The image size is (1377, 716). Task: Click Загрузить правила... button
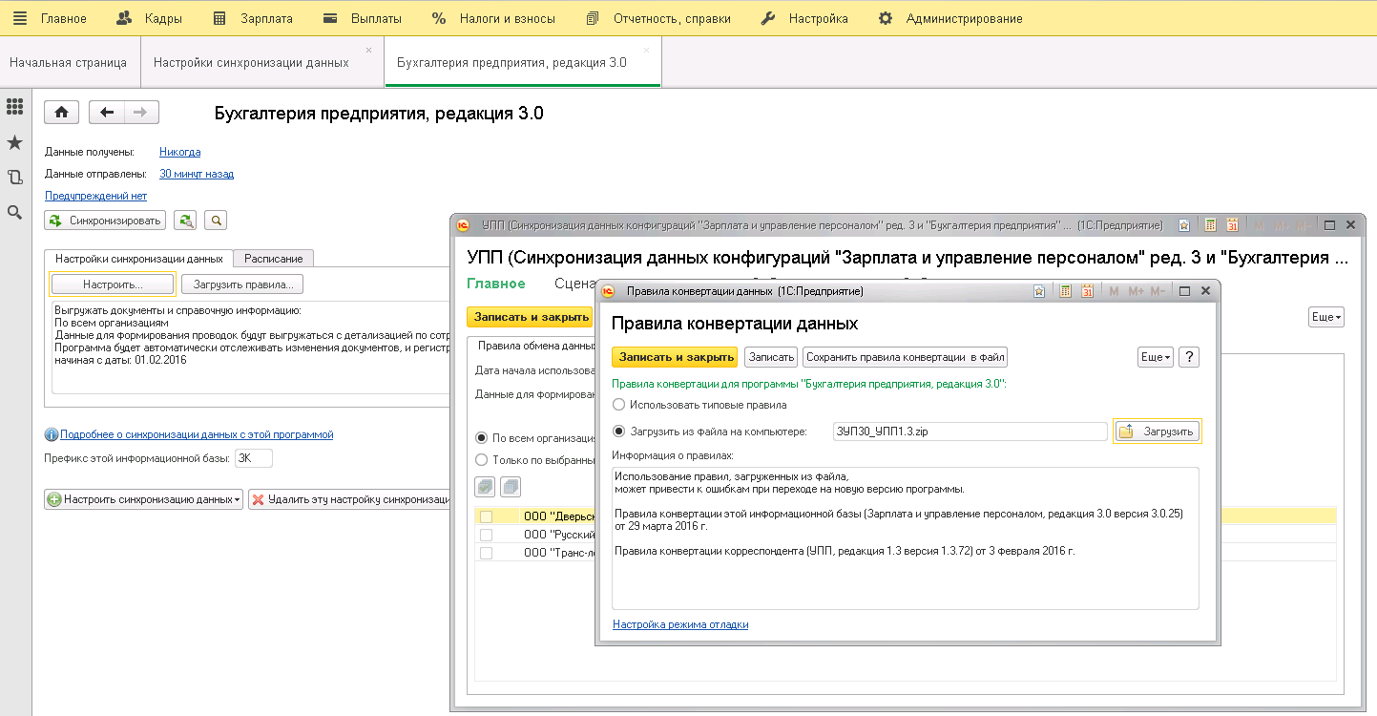point(242,284)
